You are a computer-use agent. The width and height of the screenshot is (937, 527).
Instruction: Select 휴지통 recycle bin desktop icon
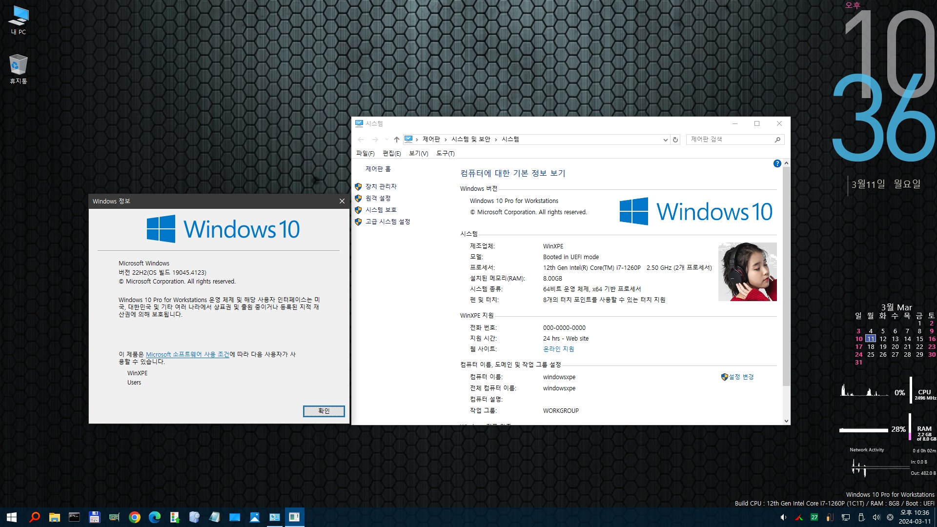pyautogui.click(x=19, y=69)
